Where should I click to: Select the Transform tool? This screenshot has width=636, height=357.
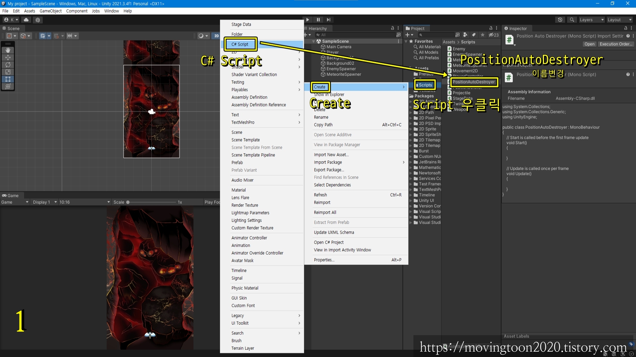[8, 87]
